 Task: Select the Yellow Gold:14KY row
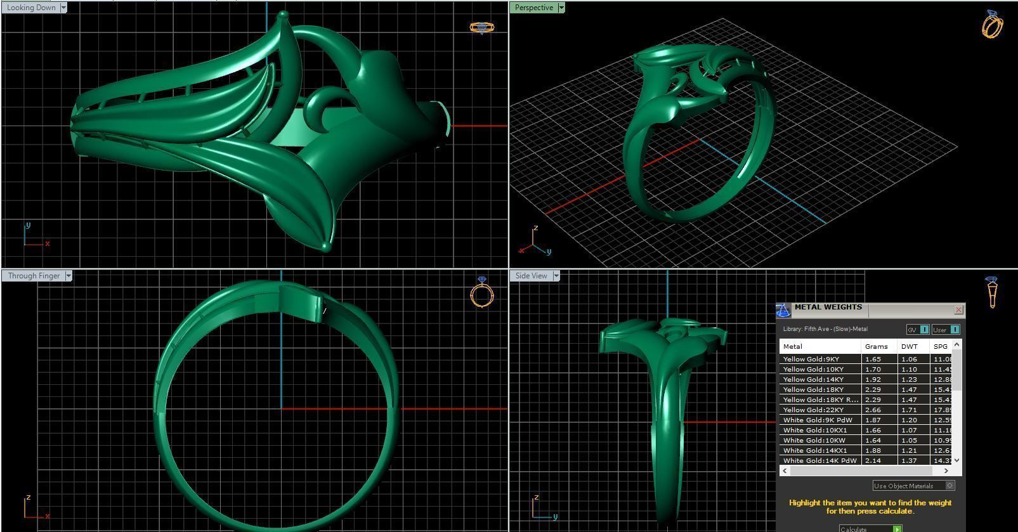pyautogui.click(x=866, y=379)
